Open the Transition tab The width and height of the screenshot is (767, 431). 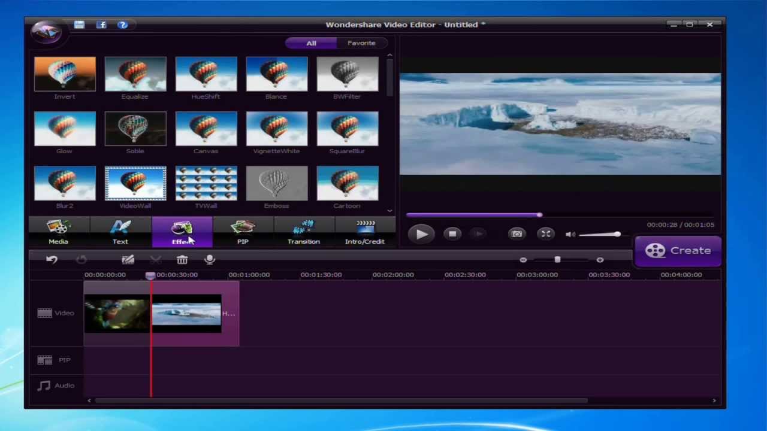pos(304,232)
